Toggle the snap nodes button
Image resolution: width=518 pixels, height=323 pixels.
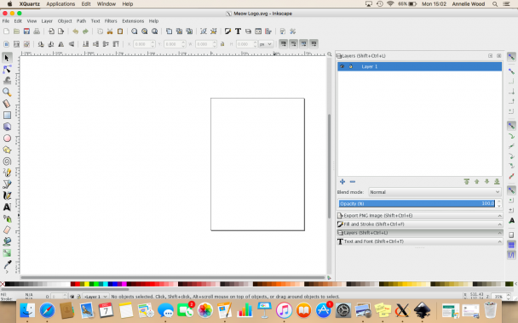coord(511,126)
